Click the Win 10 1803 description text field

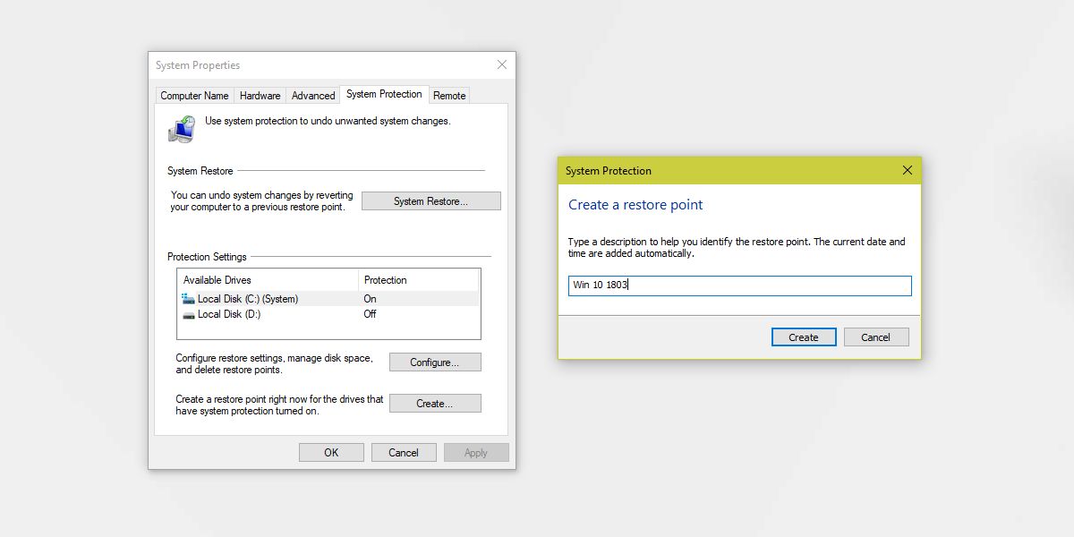pos(739,286)
